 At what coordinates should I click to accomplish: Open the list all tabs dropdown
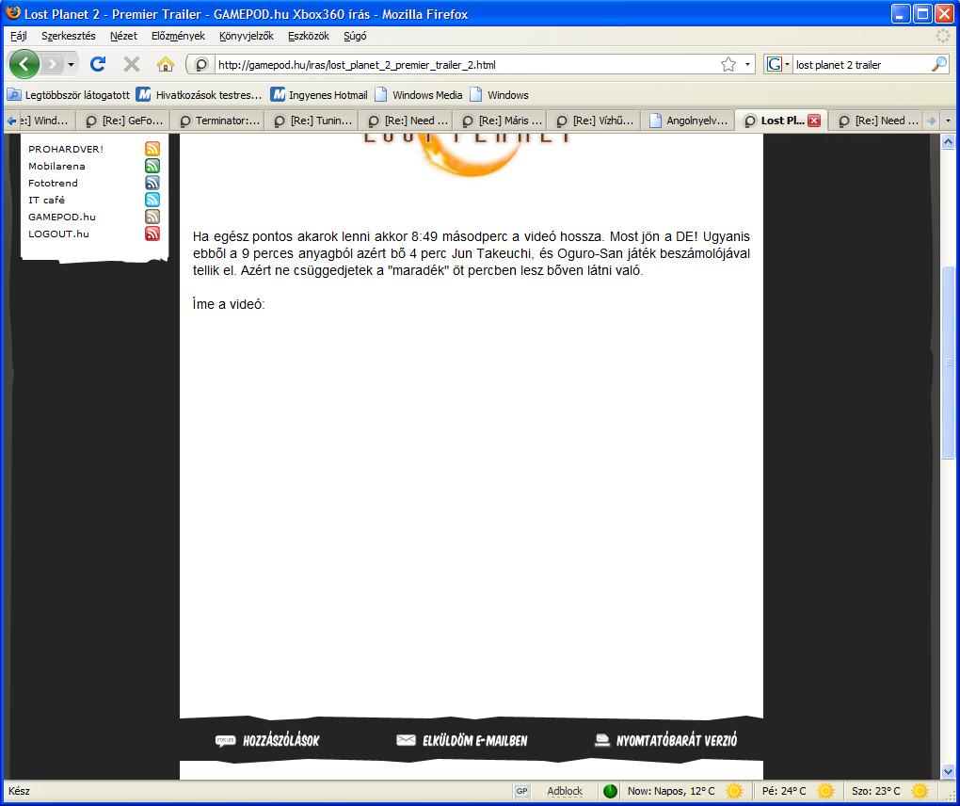[949, 121]
